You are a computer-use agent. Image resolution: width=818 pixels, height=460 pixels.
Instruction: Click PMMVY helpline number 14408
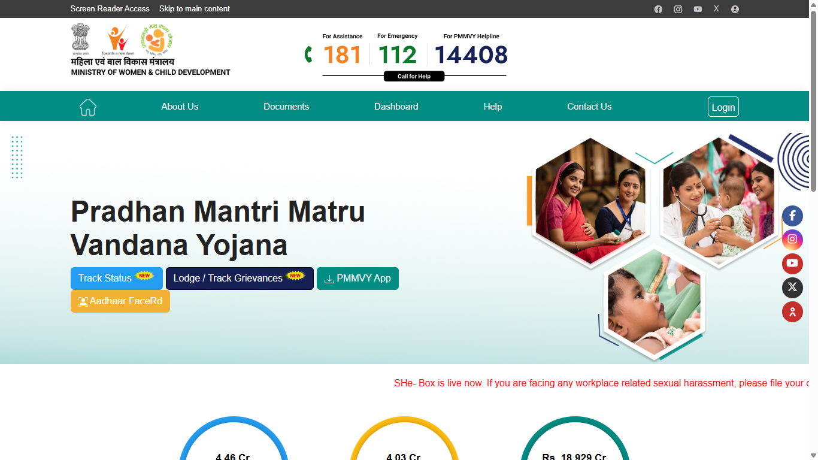pos(471,55)
